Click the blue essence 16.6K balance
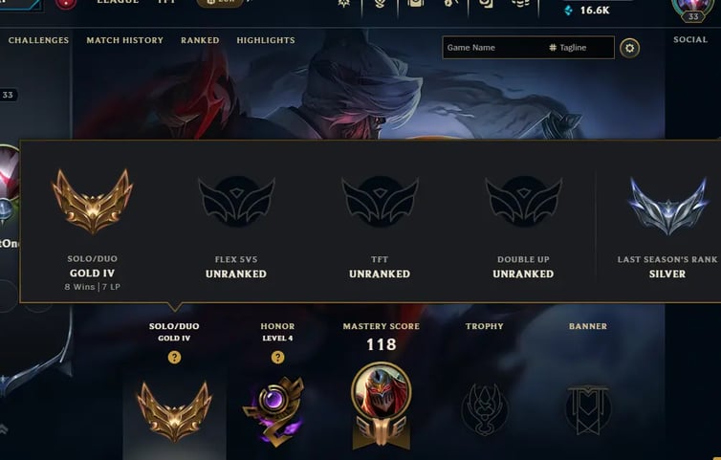This screenshot has height=460, width=721. click(587, 11)
